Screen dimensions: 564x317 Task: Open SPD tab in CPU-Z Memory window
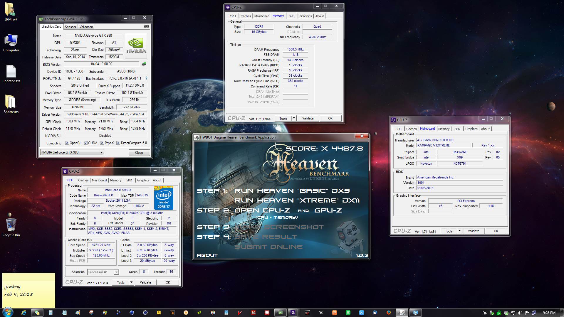point(291,16)
